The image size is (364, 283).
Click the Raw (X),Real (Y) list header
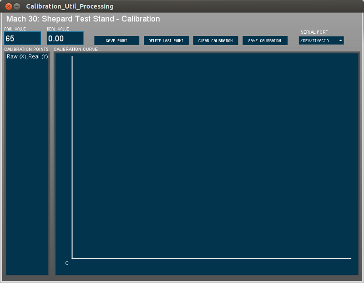point(27,56)
